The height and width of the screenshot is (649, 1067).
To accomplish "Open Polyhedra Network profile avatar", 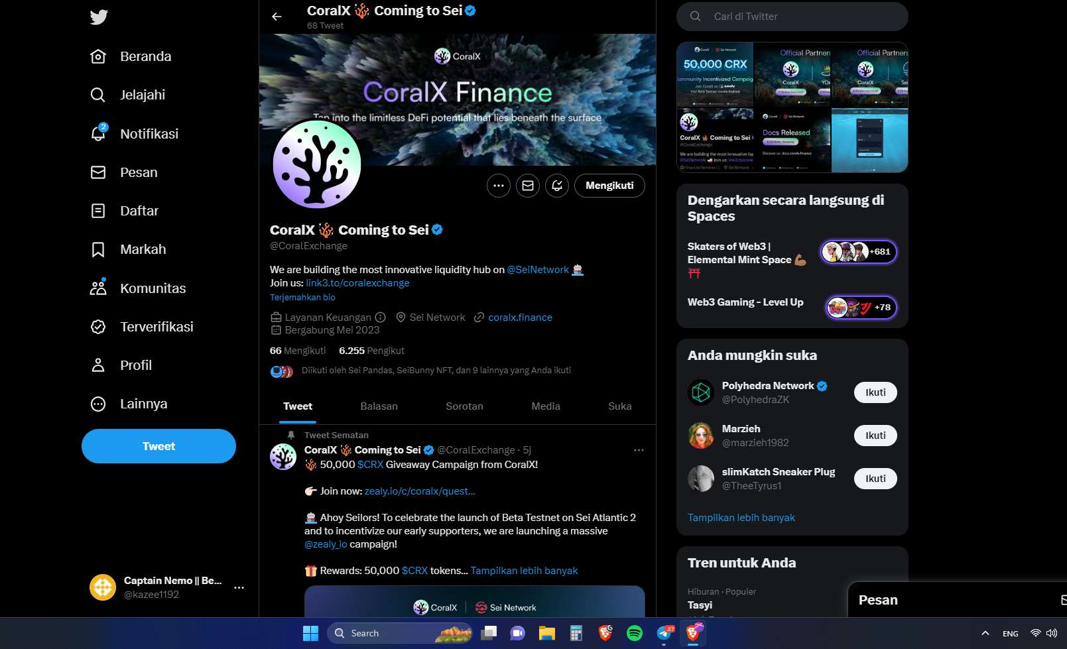I will click(x=701, y=392).
